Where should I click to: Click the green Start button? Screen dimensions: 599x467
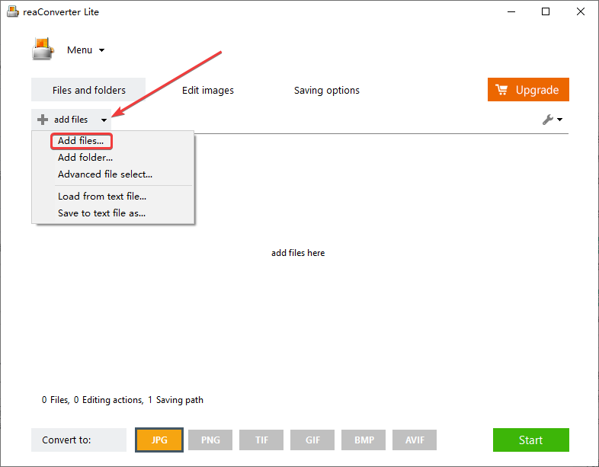(x=531, y=440)
